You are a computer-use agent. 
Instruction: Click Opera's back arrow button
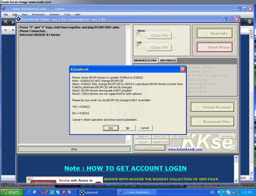13,30
